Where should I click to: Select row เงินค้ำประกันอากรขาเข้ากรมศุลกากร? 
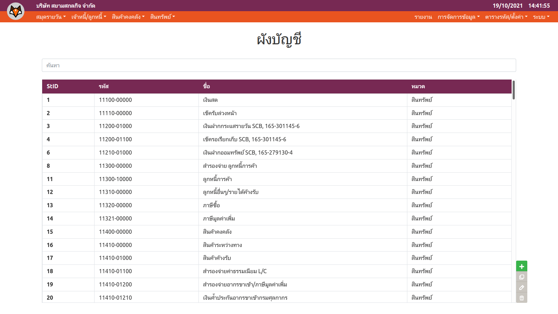277,297
